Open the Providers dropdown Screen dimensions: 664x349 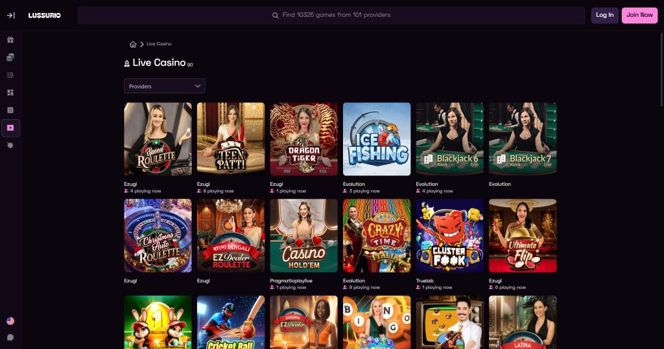(164, 86)
